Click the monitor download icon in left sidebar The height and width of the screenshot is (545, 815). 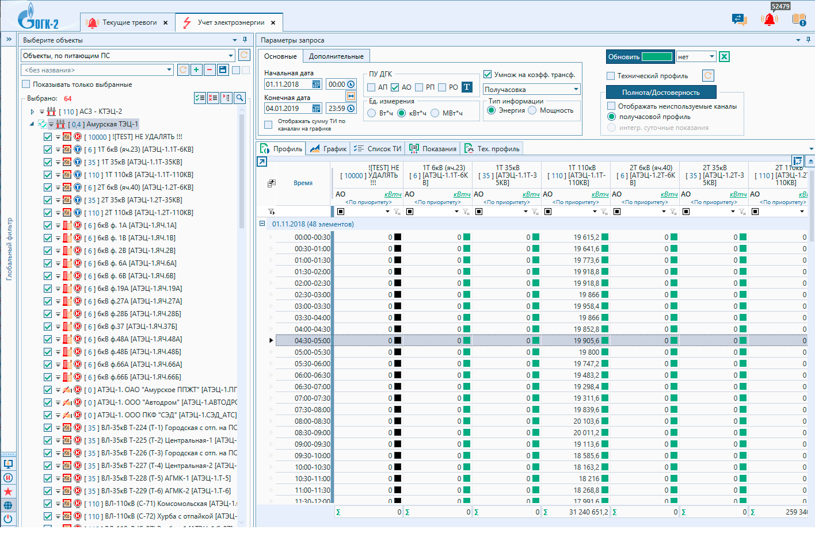pyautogui.click(x=8, y=464)
